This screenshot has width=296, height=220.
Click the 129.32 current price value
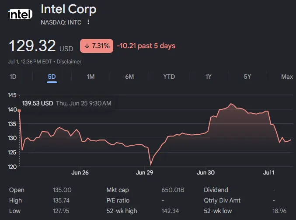32,45
